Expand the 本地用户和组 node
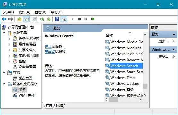Screen dimensions: 178x115 pyautogui.click(x=9, y=55)
